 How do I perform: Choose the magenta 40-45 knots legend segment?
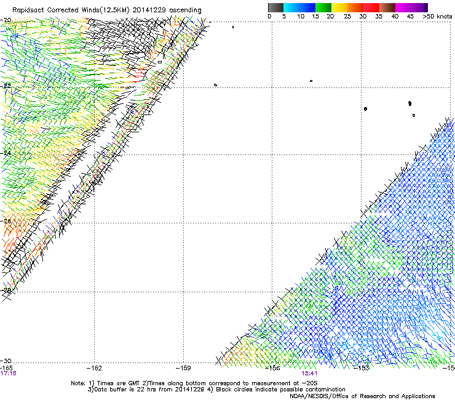403,7
